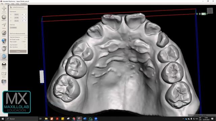Open the Y dimension unit dropdown
The width and height of the screenshot is (216, 121).
24,17
